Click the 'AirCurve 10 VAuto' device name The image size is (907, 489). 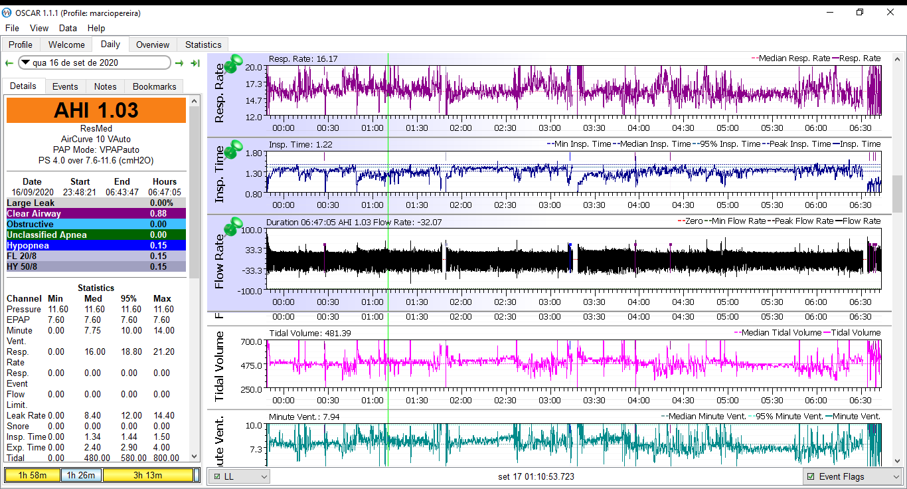point(96,140)
